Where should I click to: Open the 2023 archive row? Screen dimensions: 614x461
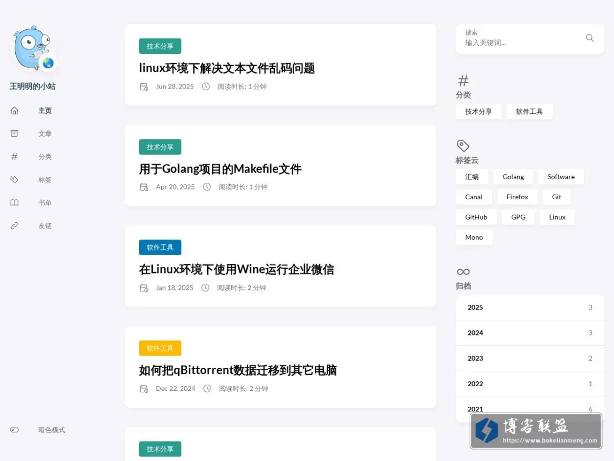(x=530, y=359)
